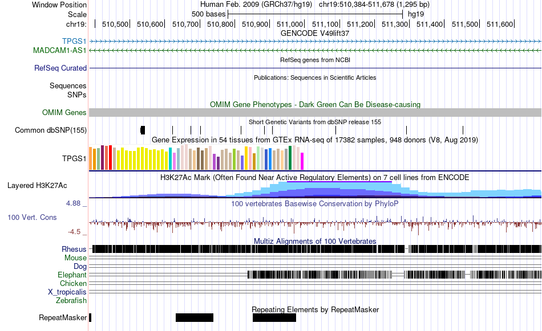Click the RefSeq genes from NCBI title

(315, 60)
